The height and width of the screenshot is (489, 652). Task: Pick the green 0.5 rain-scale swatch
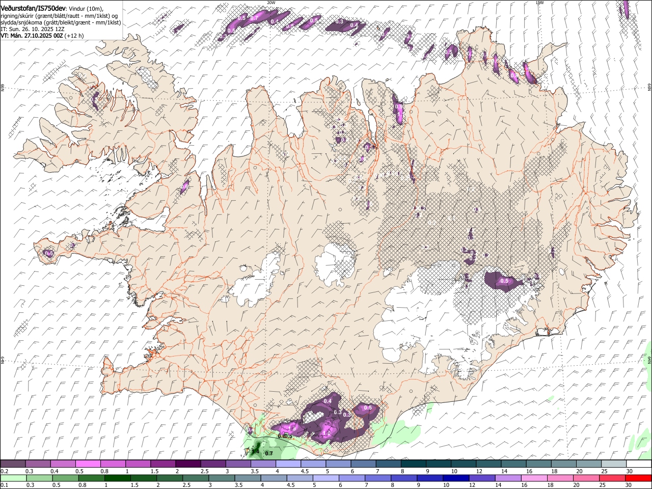coord(66,478)
